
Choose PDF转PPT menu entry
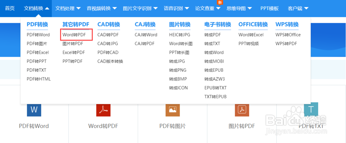click(x=37, y=61)
